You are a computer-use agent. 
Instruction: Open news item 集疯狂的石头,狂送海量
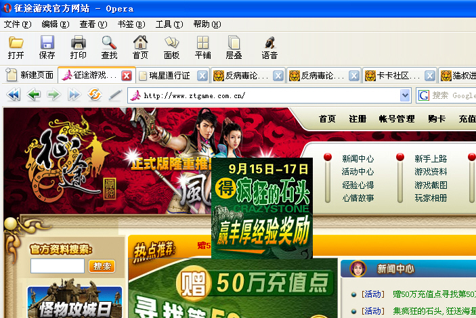[435, 311]
